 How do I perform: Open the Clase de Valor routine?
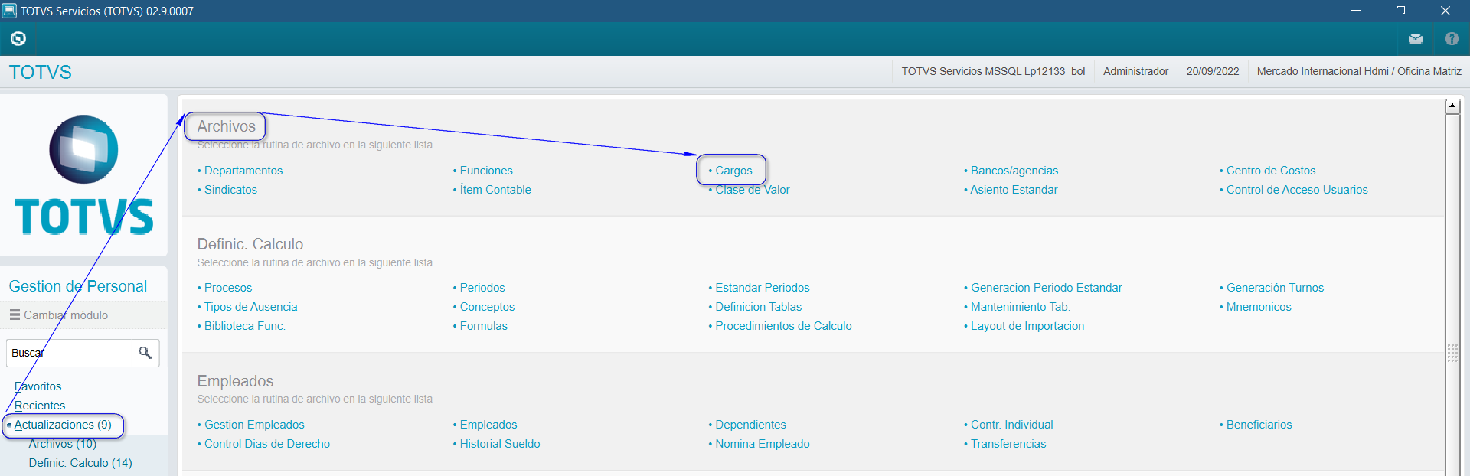(x=752, y=190)
